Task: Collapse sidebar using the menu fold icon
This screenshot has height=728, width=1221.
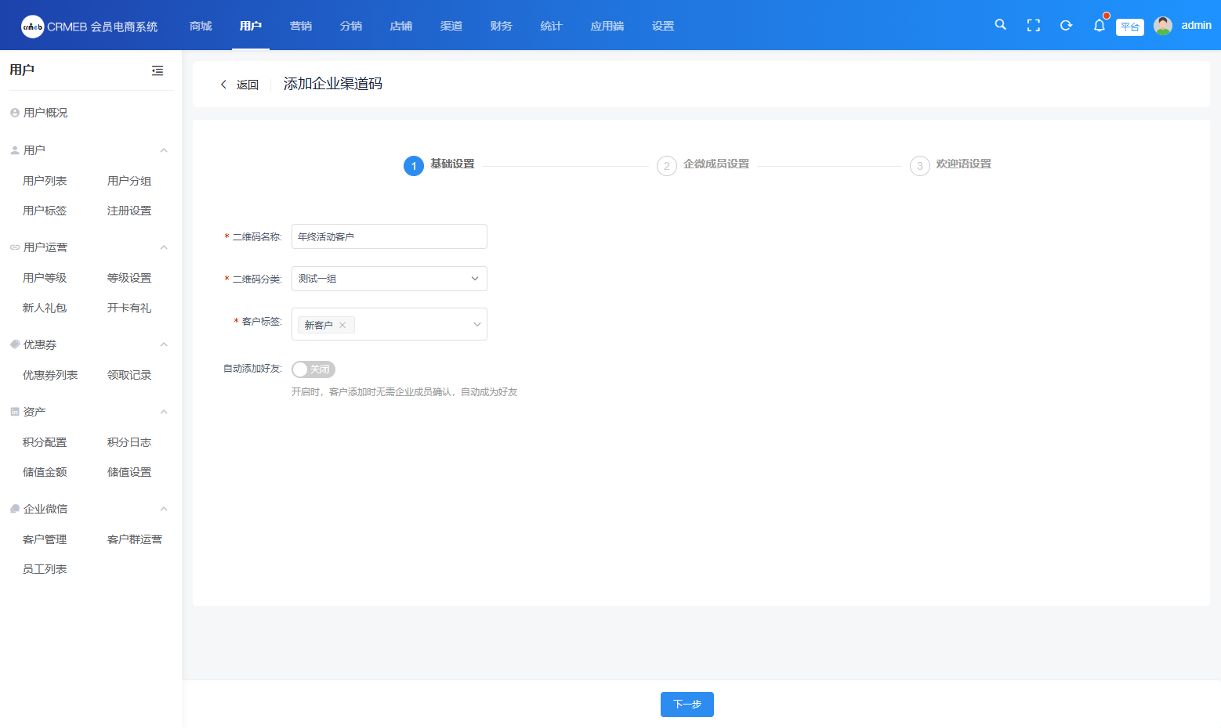Action: pyautogui.click(x=158, y=70)
